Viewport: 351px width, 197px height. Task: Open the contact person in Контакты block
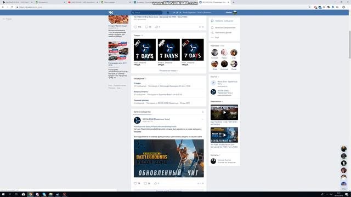tap(224, 160)
